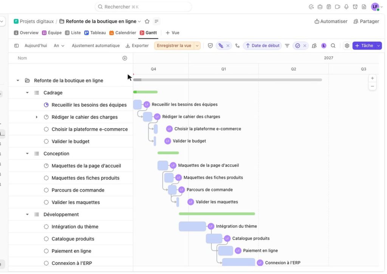Screen dimensions: 387x274
Task: Add a new view with + Vue
Action: coord(172,33)
